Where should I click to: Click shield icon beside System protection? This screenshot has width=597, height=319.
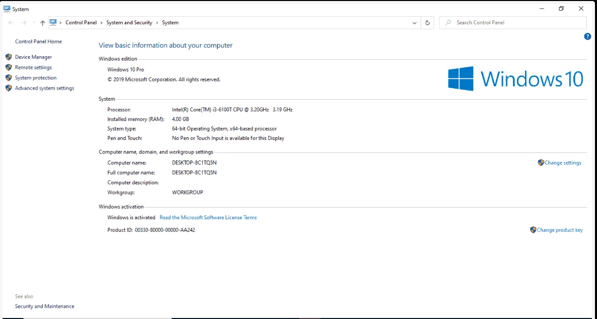click(9, 77)
